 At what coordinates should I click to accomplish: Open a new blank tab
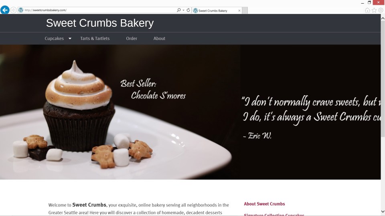pos(245,10)
